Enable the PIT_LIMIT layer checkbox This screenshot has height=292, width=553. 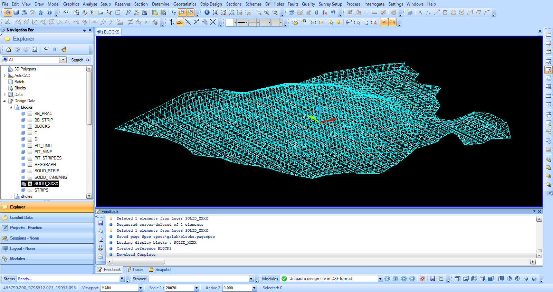pyautogui.click(x=30, y=146)
